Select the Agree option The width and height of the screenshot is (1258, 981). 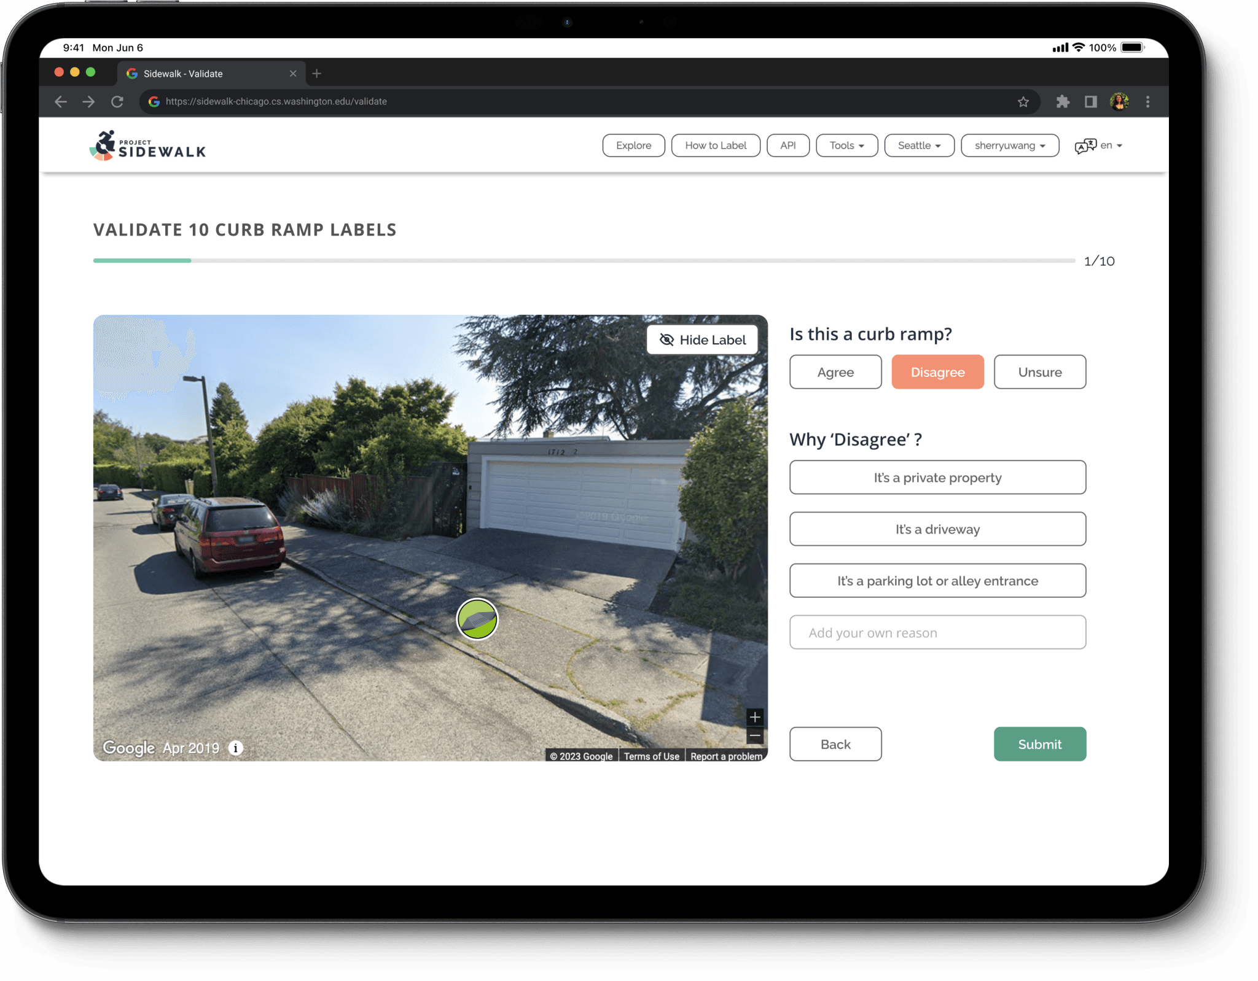pyautogui.click(x=835, y=372)
